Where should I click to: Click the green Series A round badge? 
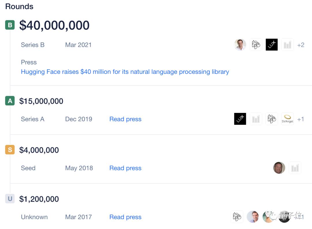10,101
